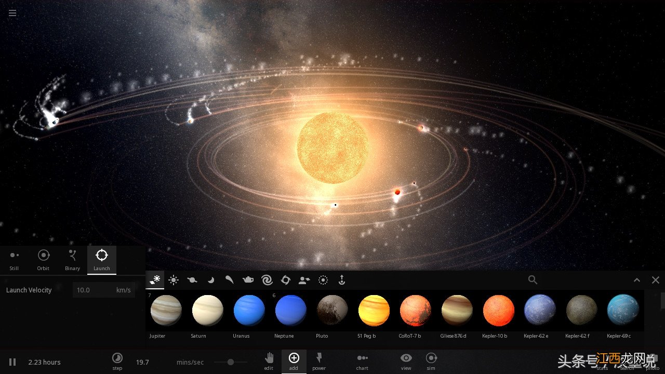Click the magnifier in the add panel
This screenshot has height=374, width=665.
click(533, 280)
